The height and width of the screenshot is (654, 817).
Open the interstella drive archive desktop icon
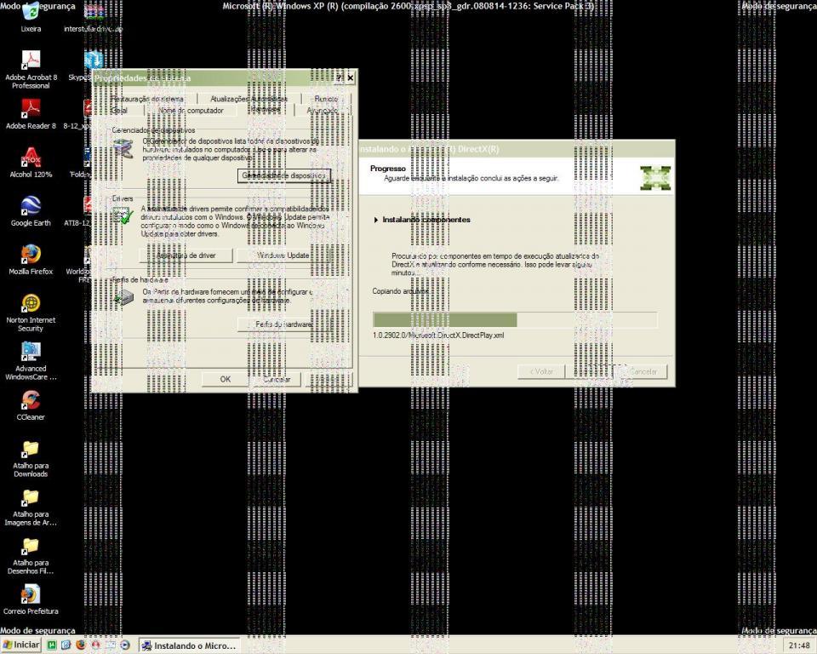click(94, 17)
